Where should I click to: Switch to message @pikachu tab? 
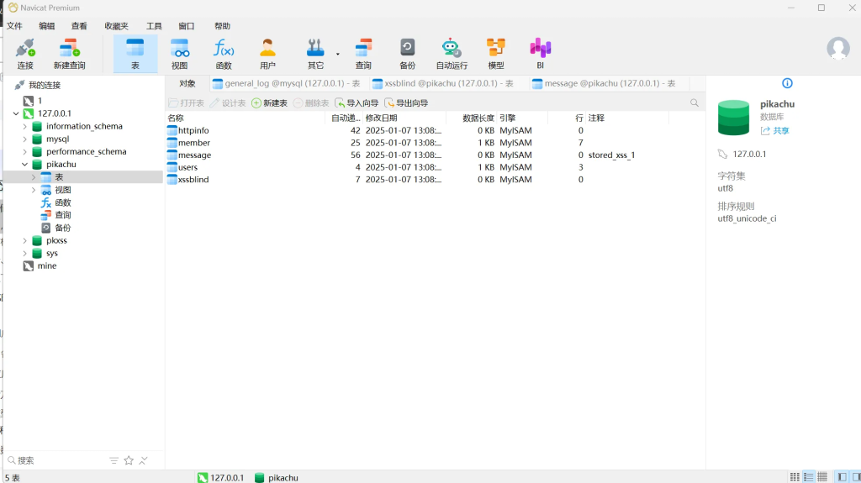[x=604, y=83]
